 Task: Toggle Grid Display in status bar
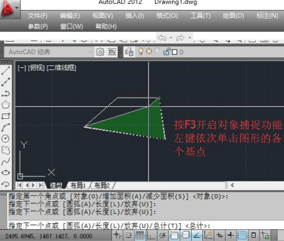coord(140,236)
